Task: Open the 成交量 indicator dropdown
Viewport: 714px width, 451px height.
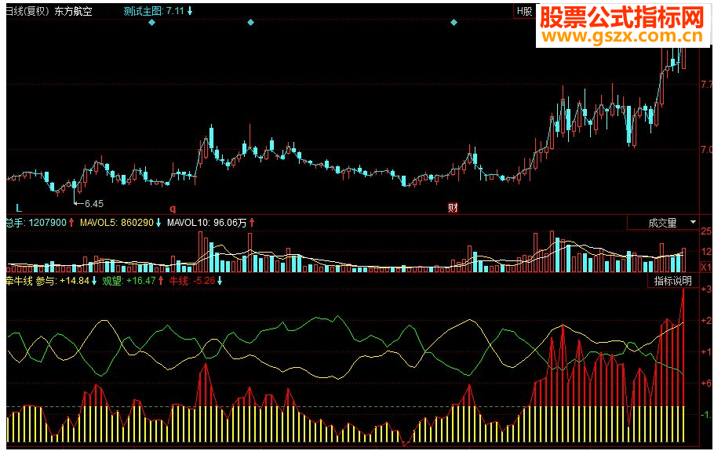Action: pyautogui.click(x=663, y=223)
